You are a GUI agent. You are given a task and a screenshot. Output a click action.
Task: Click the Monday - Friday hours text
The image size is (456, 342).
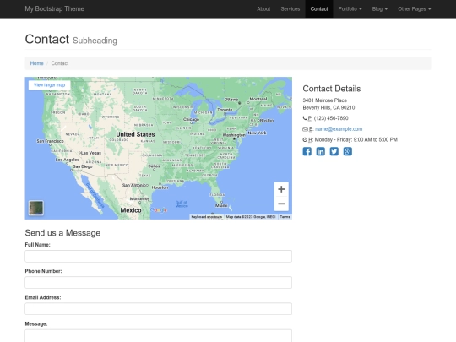pos(356,139)
